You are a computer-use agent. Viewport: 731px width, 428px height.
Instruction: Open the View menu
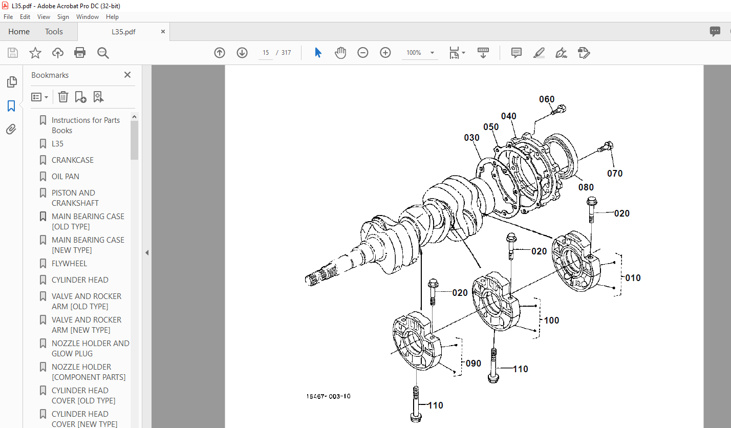[x=44, y=17]
